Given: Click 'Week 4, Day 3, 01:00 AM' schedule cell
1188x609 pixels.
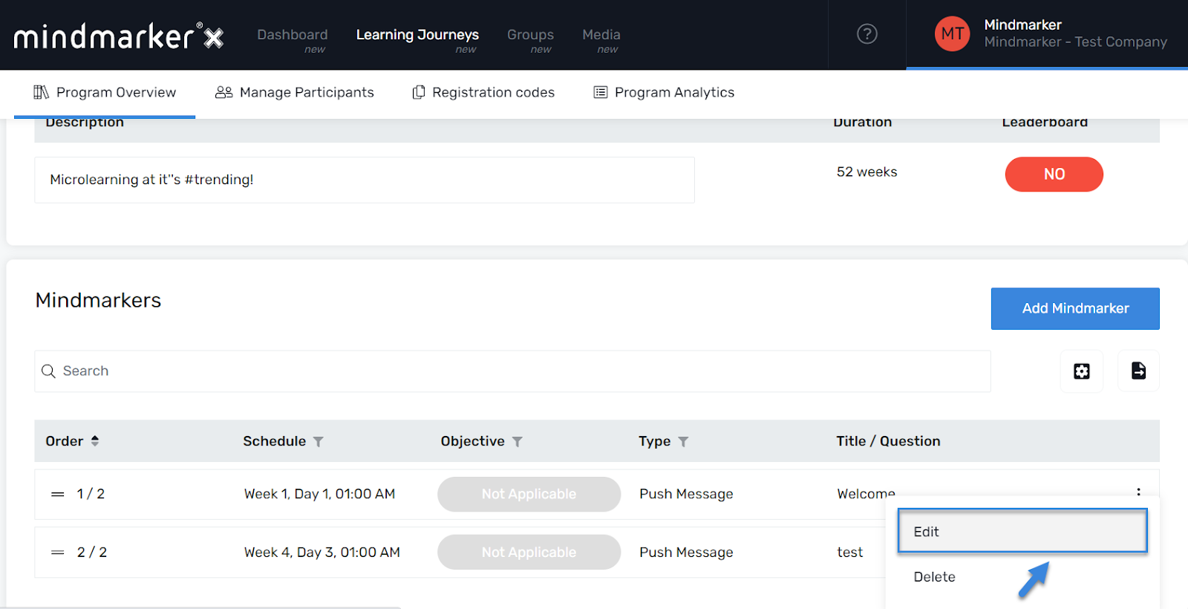Looking at the screenshot, I should (x=322, y=553).
